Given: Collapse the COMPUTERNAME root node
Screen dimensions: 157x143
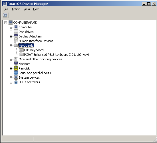Looking at the screenshot, I should [x=6, y=23].
